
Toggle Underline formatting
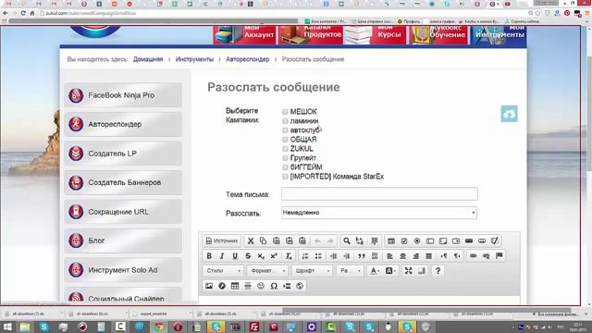[x=235, y=256]
